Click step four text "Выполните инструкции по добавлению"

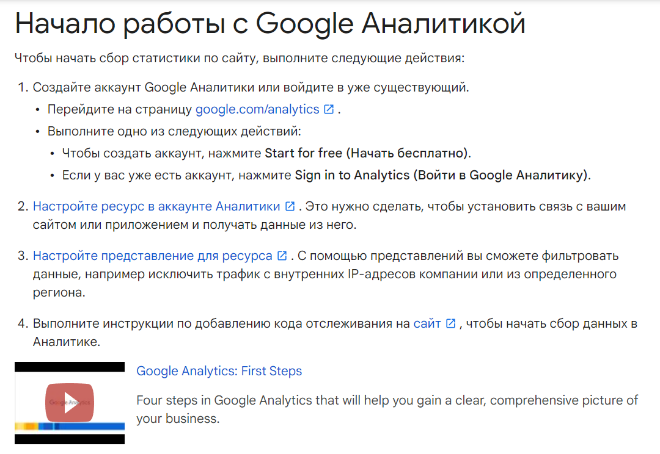[221, 324]
